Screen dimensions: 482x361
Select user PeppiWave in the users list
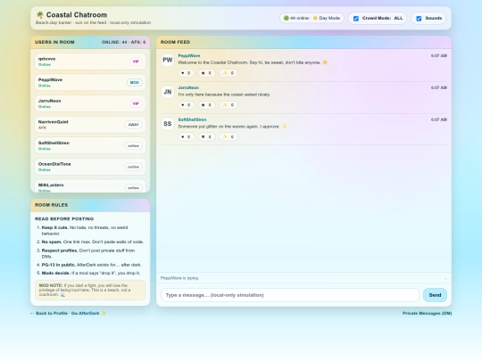tap(90, 83)
